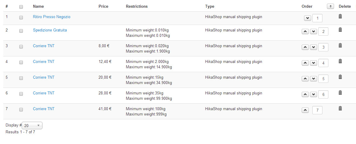Image resolution: width=356 pixels, height=144 pixels.
Task: Move the 8,00 € Corriere TNT down
Action: coord(314,48)
